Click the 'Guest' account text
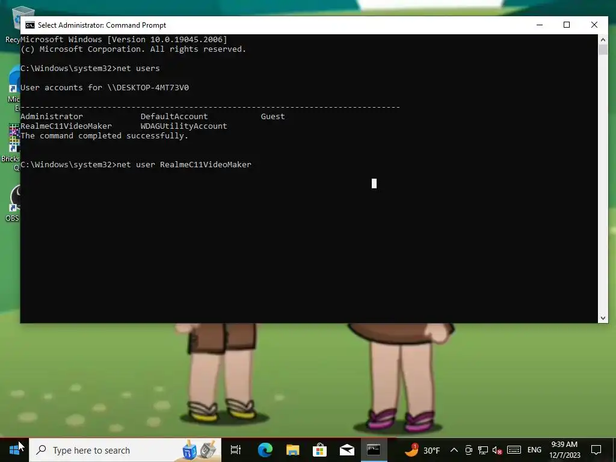The image size is (616, 462). coord(273,116)
